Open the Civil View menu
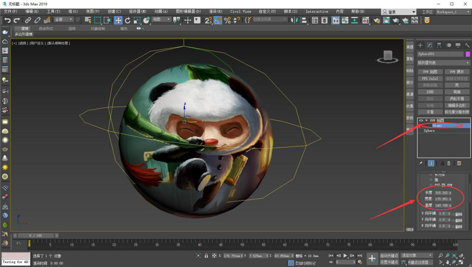This screenshot has height=267, width=472. [240, 12]
